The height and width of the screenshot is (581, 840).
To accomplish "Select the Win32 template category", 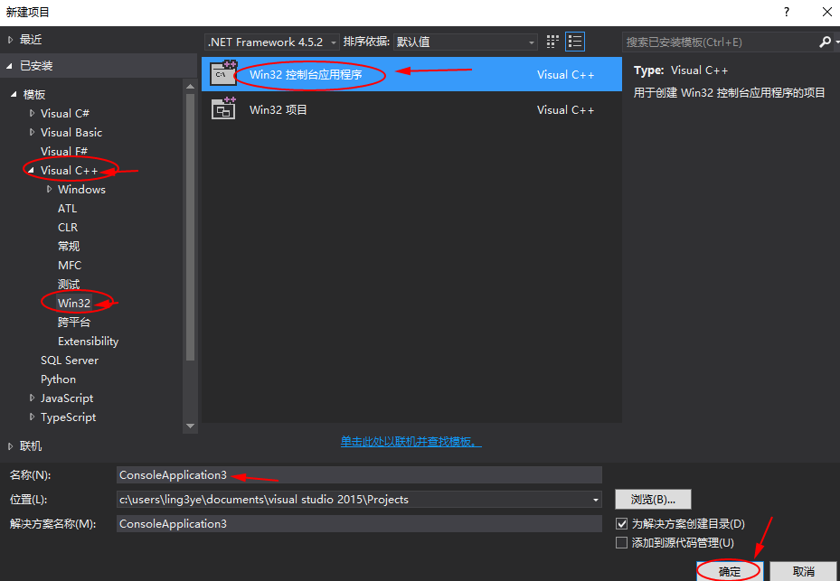I will [x=74, y=303].
